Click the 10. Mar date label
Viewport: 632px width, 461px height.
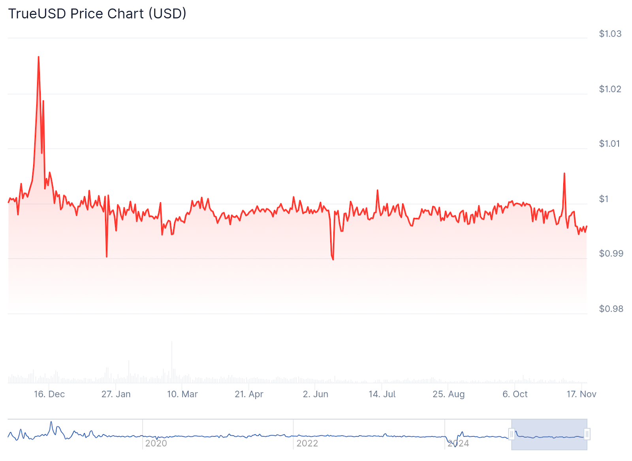point(182,394)
